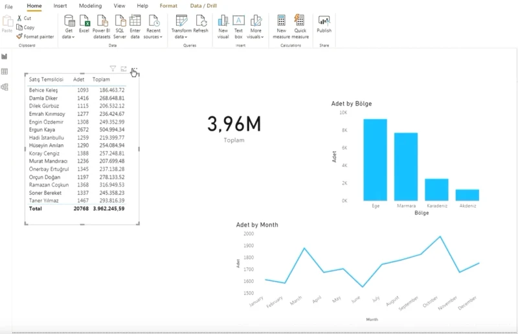The image size is (518, 334).
Task: Click the Akdeniz bar in chart
Action: (x=467, y=195)
